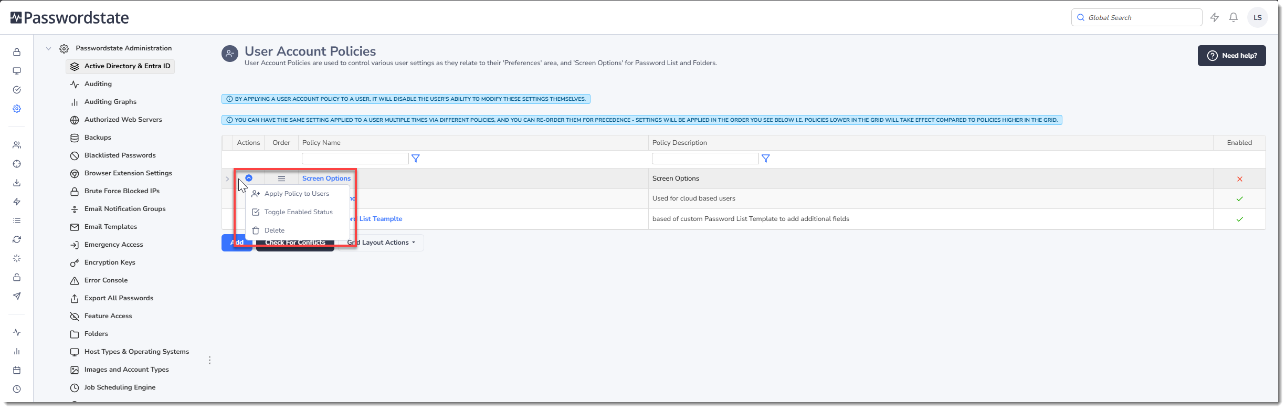Click the download-tray icon in the narrow icon rail

[x=17, y=183]
